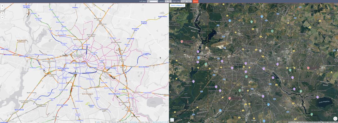Open the Right map dropdown showing Google maps
This screenshot has width=338, height=123.
(186, 1)
